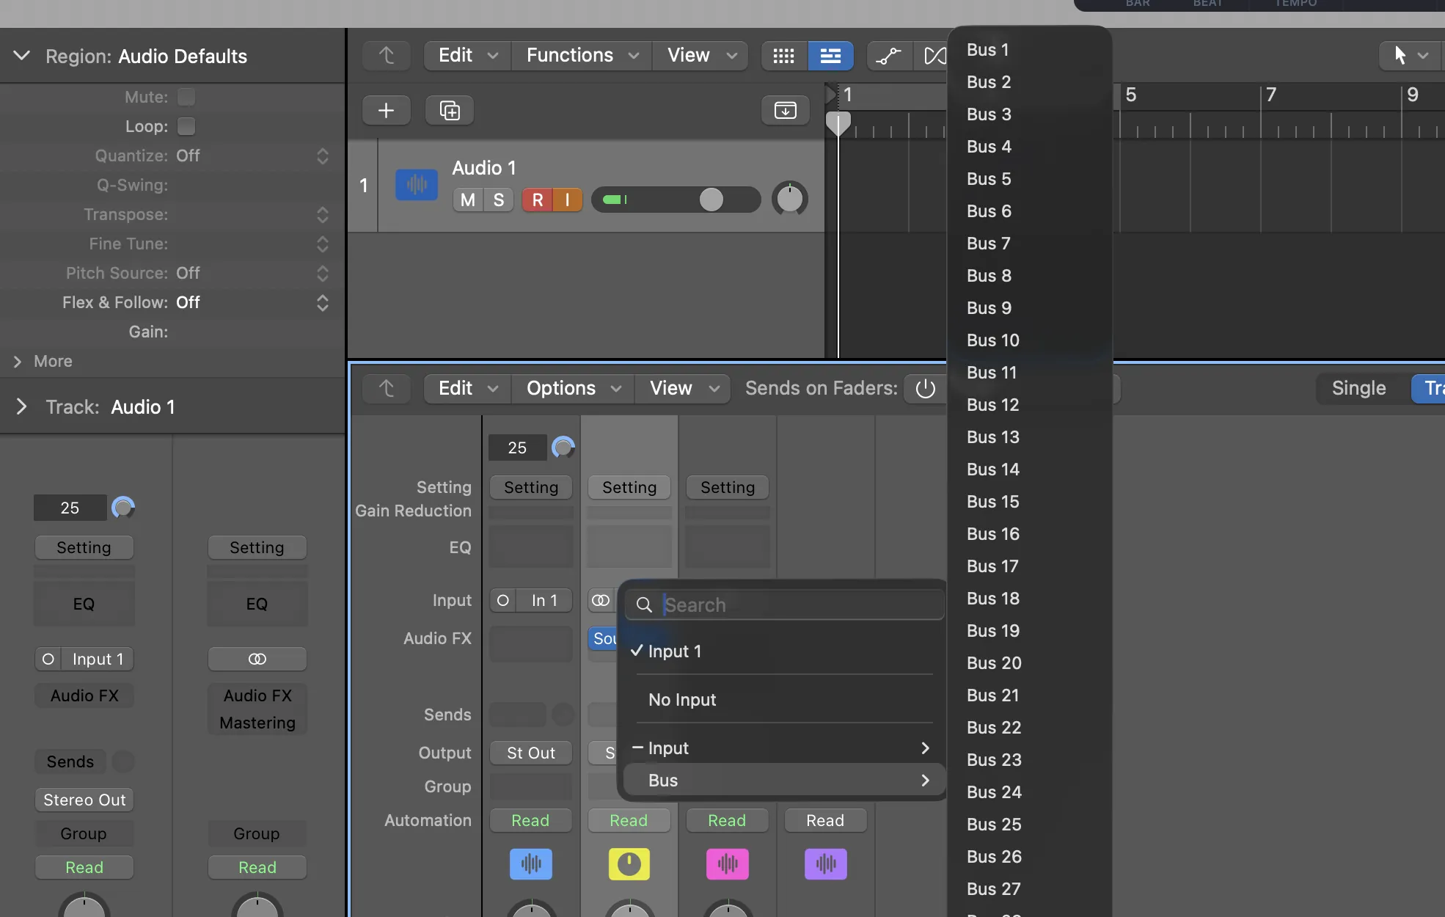Viewport: 1445px width, 917px height.
Task: Click the purple waveform channel strip icon
Action: coord(826,863)
